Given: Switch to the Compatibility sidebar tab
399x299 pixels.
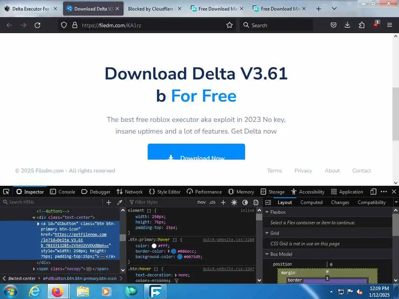Looking at the screenshot, I should (x=371, y=202).
